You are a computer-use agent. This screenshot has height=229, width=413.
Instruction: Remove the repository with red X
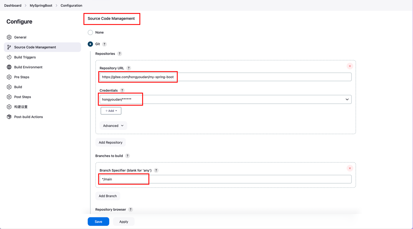click(350, 66)
